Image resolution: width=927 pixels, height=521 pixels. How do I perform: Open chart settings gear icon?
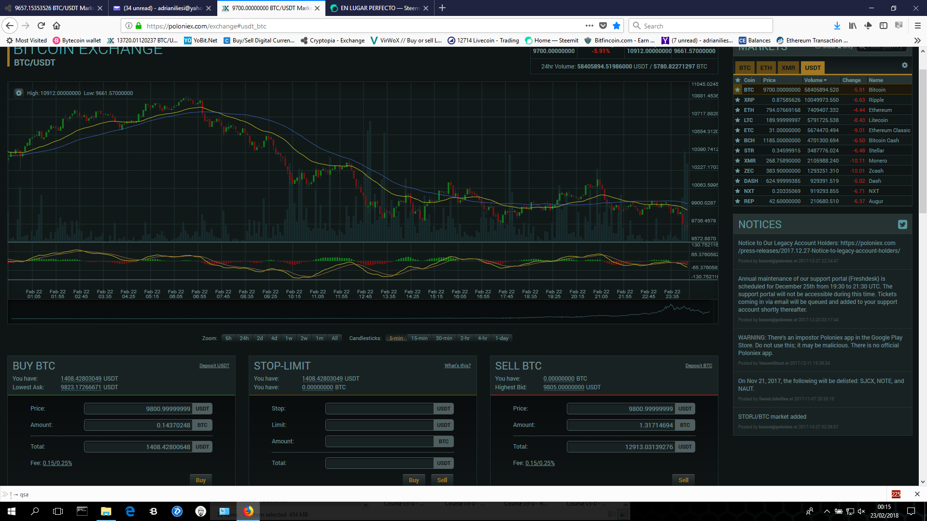click(18, 93)
